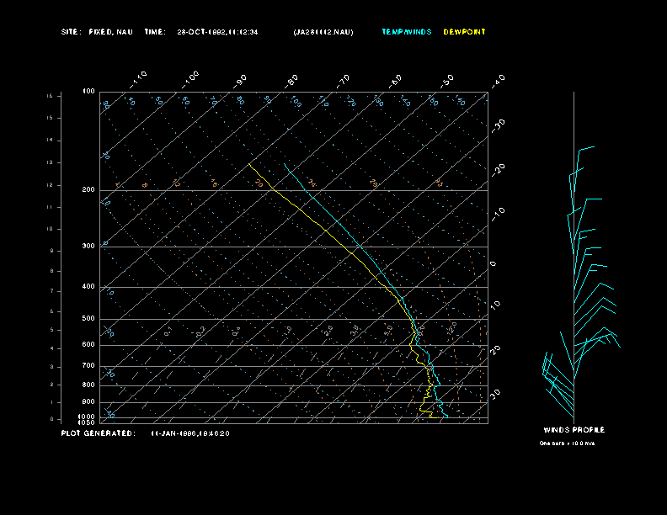Click the '300' pressure level label

point(88,246)
